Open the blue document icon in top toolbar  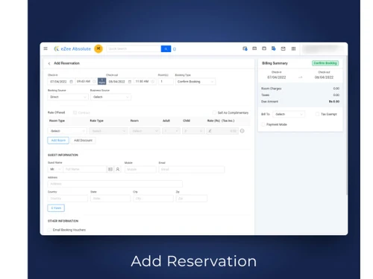coord(274,48)
